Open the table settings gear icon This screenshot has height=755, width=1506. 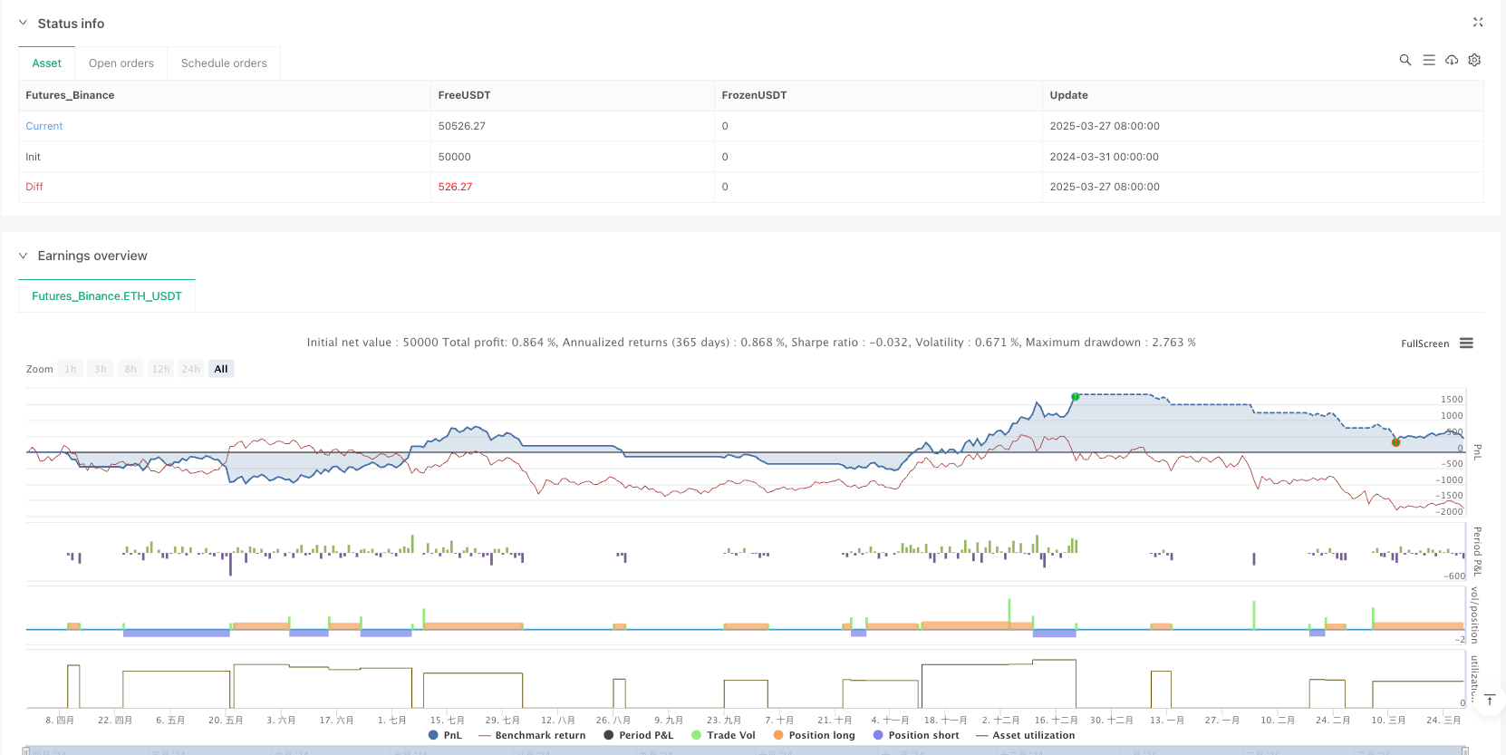click(1474, 60)
